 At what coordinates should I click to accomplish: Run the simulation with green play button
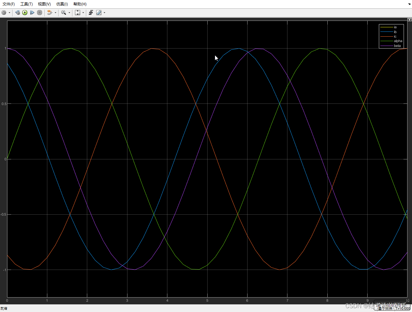coord(25,13)
